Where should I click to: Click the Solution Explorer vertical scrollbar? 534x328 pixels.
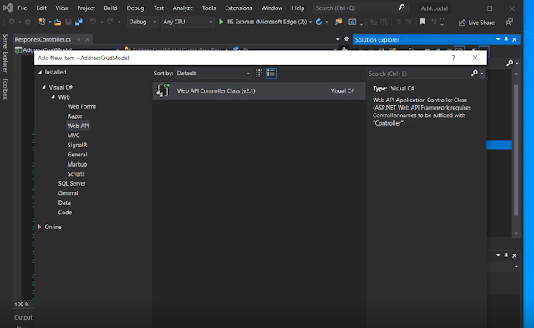[516, 150]
